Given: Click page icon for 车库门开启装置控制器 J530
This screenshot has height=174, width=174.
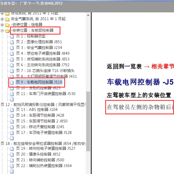Looking at the screenshot, I should (x=12, y=94).
